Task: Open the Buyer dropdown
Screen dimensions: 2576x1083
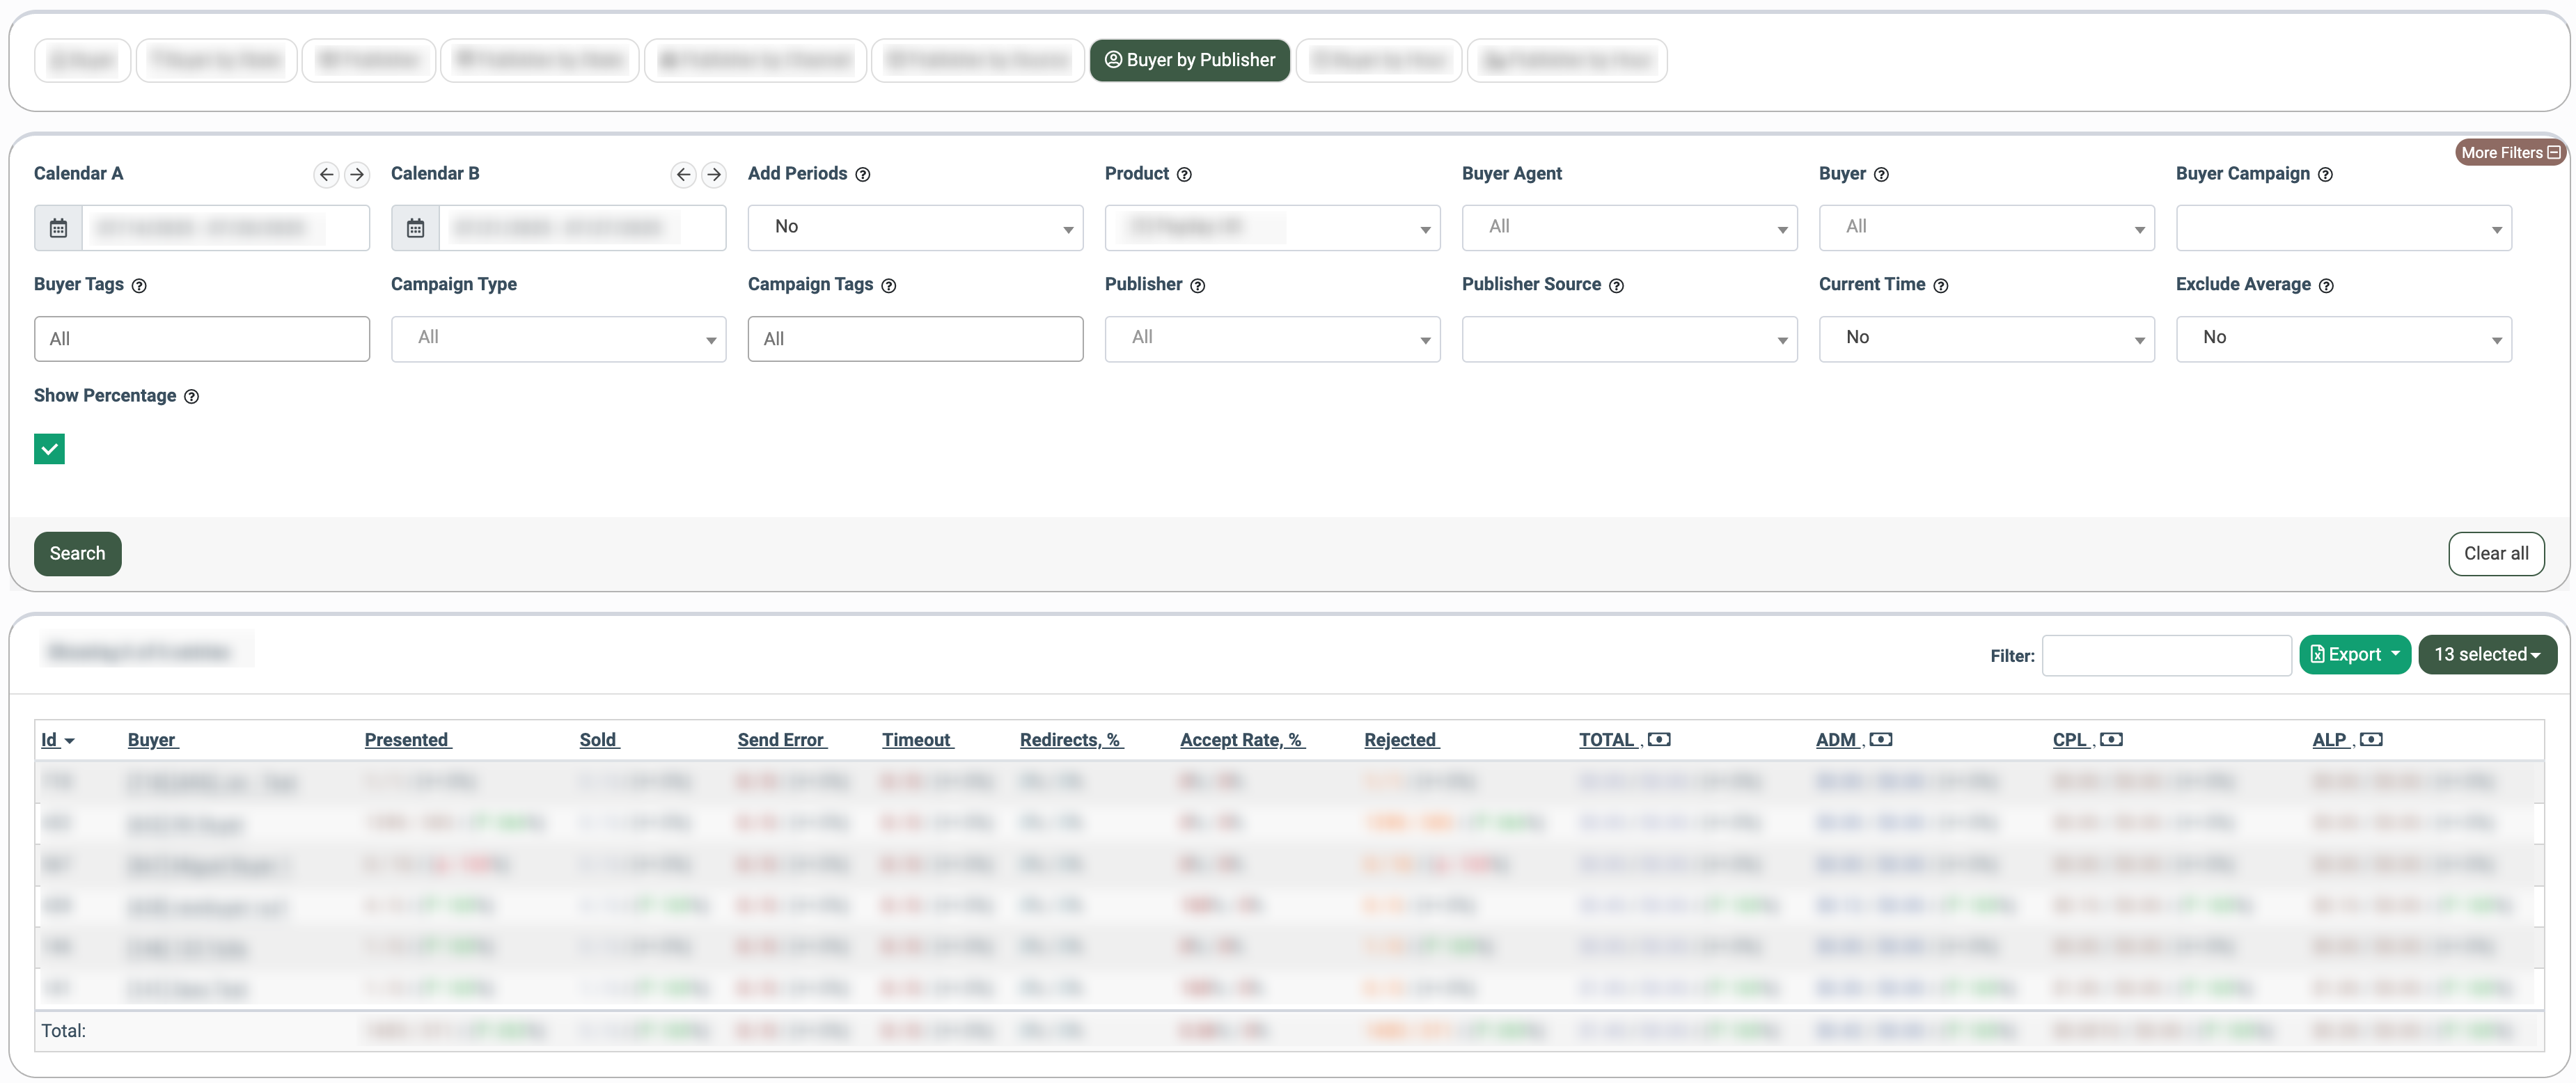Action: [1986, 228]
